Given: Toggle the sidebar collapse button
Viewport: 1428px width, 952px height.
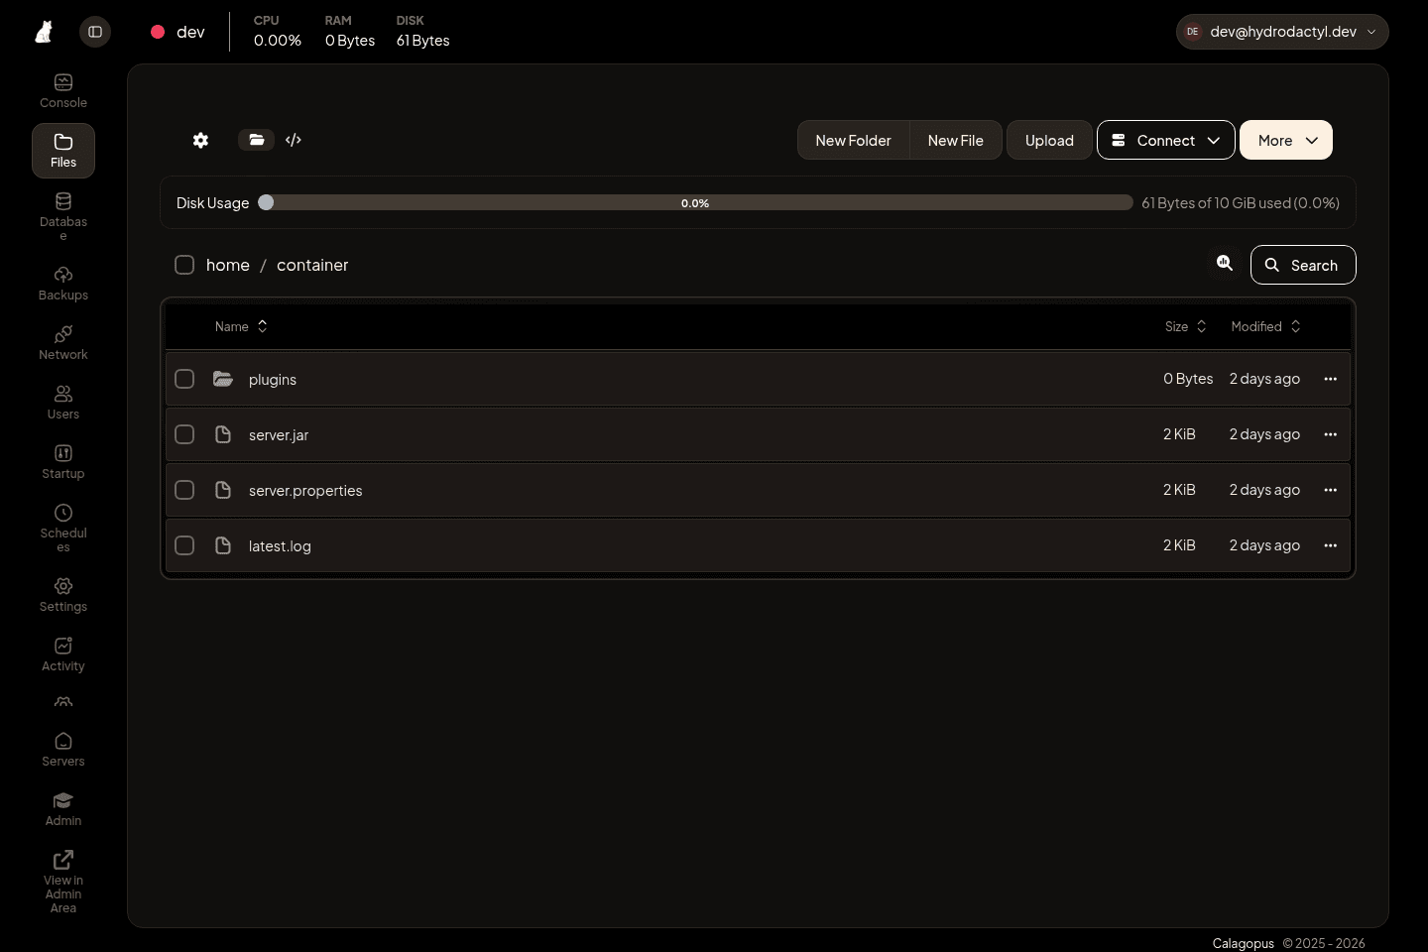Looking at the screenshot, I should coord(95,32).
